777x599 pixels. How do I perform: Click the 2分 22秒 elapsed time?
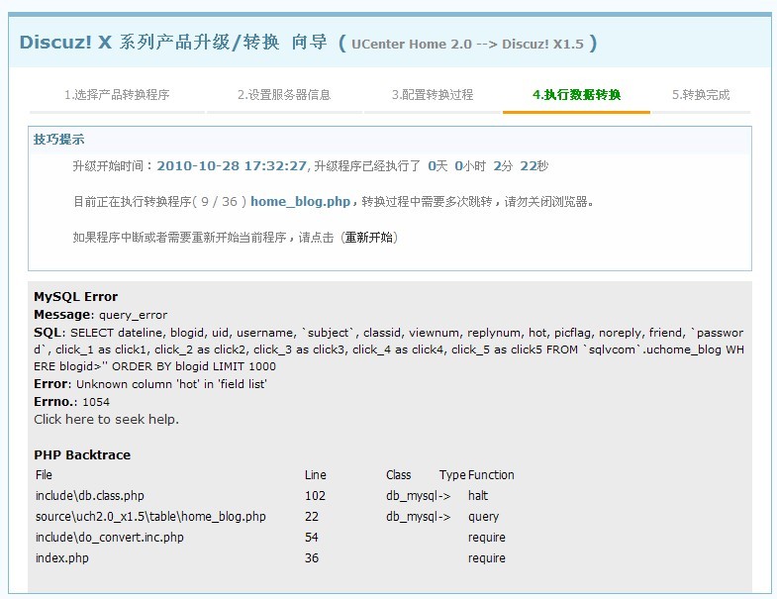pos(521,166)
